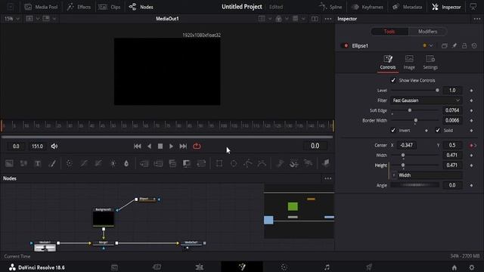Viewport: 484px width, 272px height.
Task: Open the Spline editor panel
Action: [x=330, y=7]
